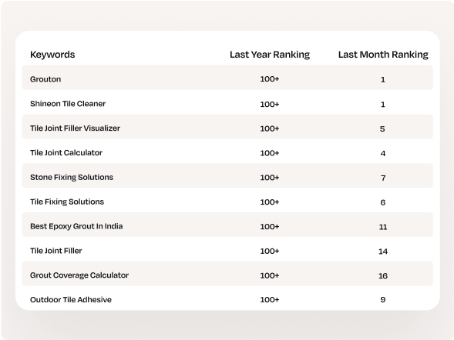The width and height of the screenshot is (454, 340).
Task: Click Grouton's last month ranking of 1
Action: [383, 80]
